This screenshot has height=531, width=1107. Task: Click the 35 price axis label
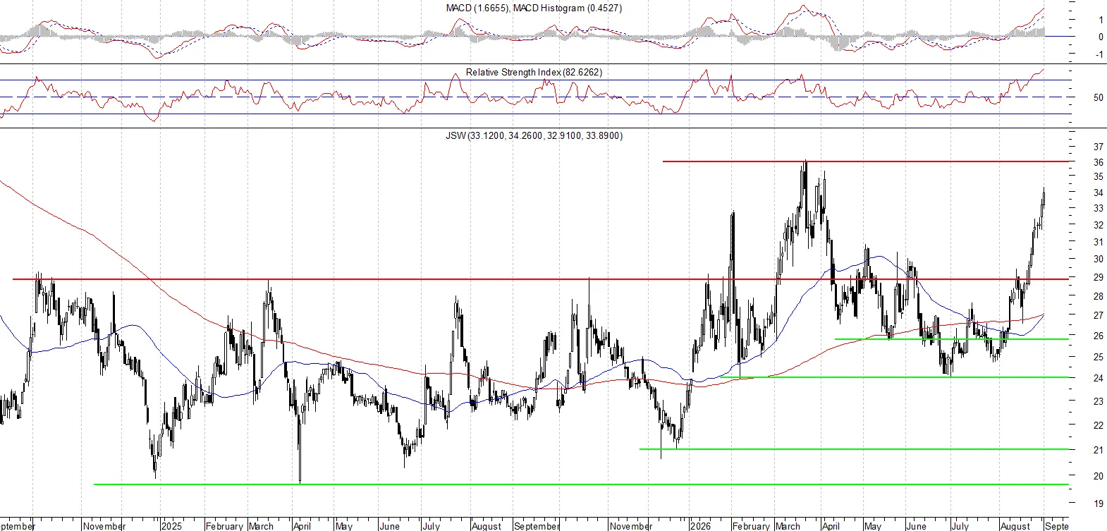(x=1099, y=177)
